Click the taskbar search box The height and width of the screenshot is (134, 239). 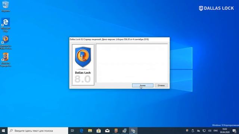click(x=38, y=131)
